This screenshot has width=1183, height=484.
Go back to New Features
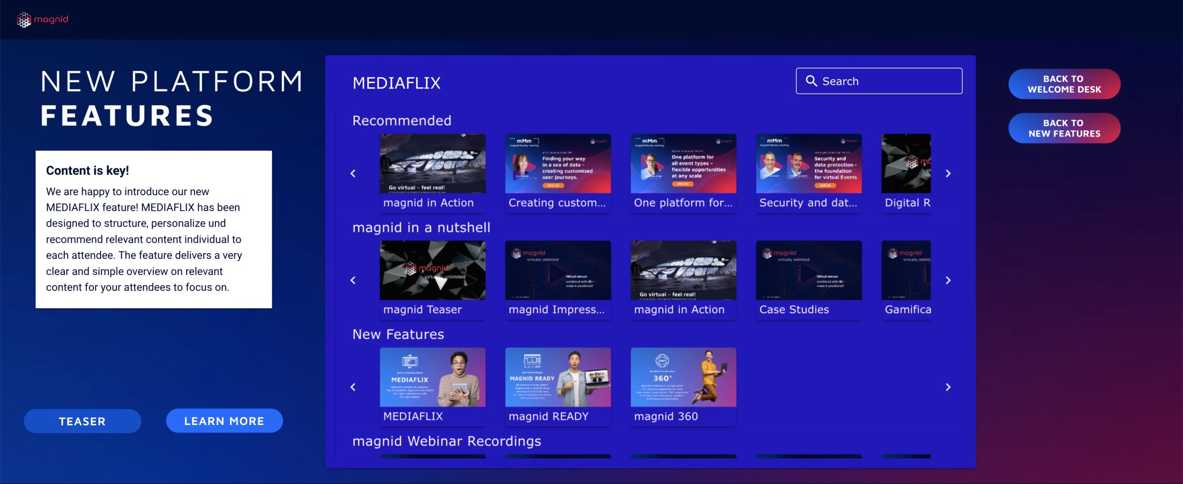pos(1064,128)
